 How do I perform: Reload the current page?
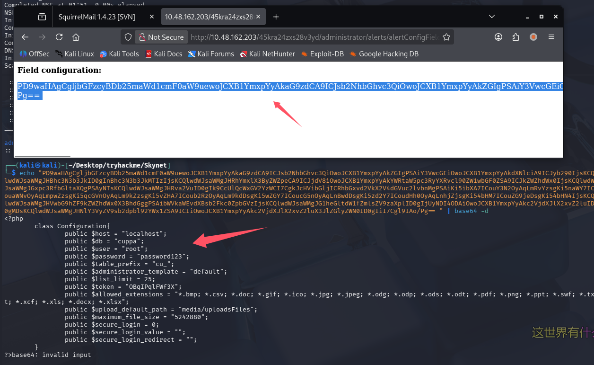click(x=59, y=37)
